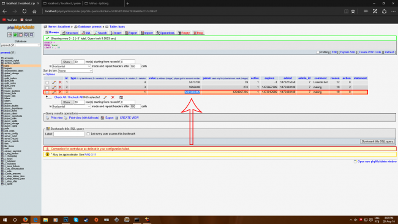Switch to the Insert tab
Viewport: 398px width, 224px height.
(116, 33)
